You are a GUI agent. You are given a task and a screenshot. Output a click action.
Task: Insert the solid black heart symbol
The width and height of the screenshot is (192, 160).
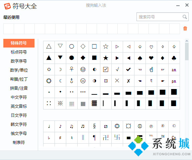click(x=151, y=58)
